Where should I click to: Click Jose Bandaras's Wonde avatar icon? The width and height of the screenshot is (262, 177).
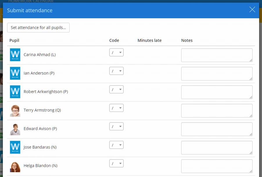tap(15, 147)
